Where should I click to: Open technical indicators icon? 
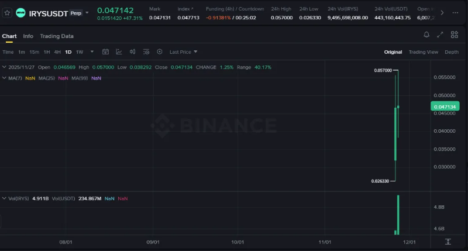(x=119, y=51)
